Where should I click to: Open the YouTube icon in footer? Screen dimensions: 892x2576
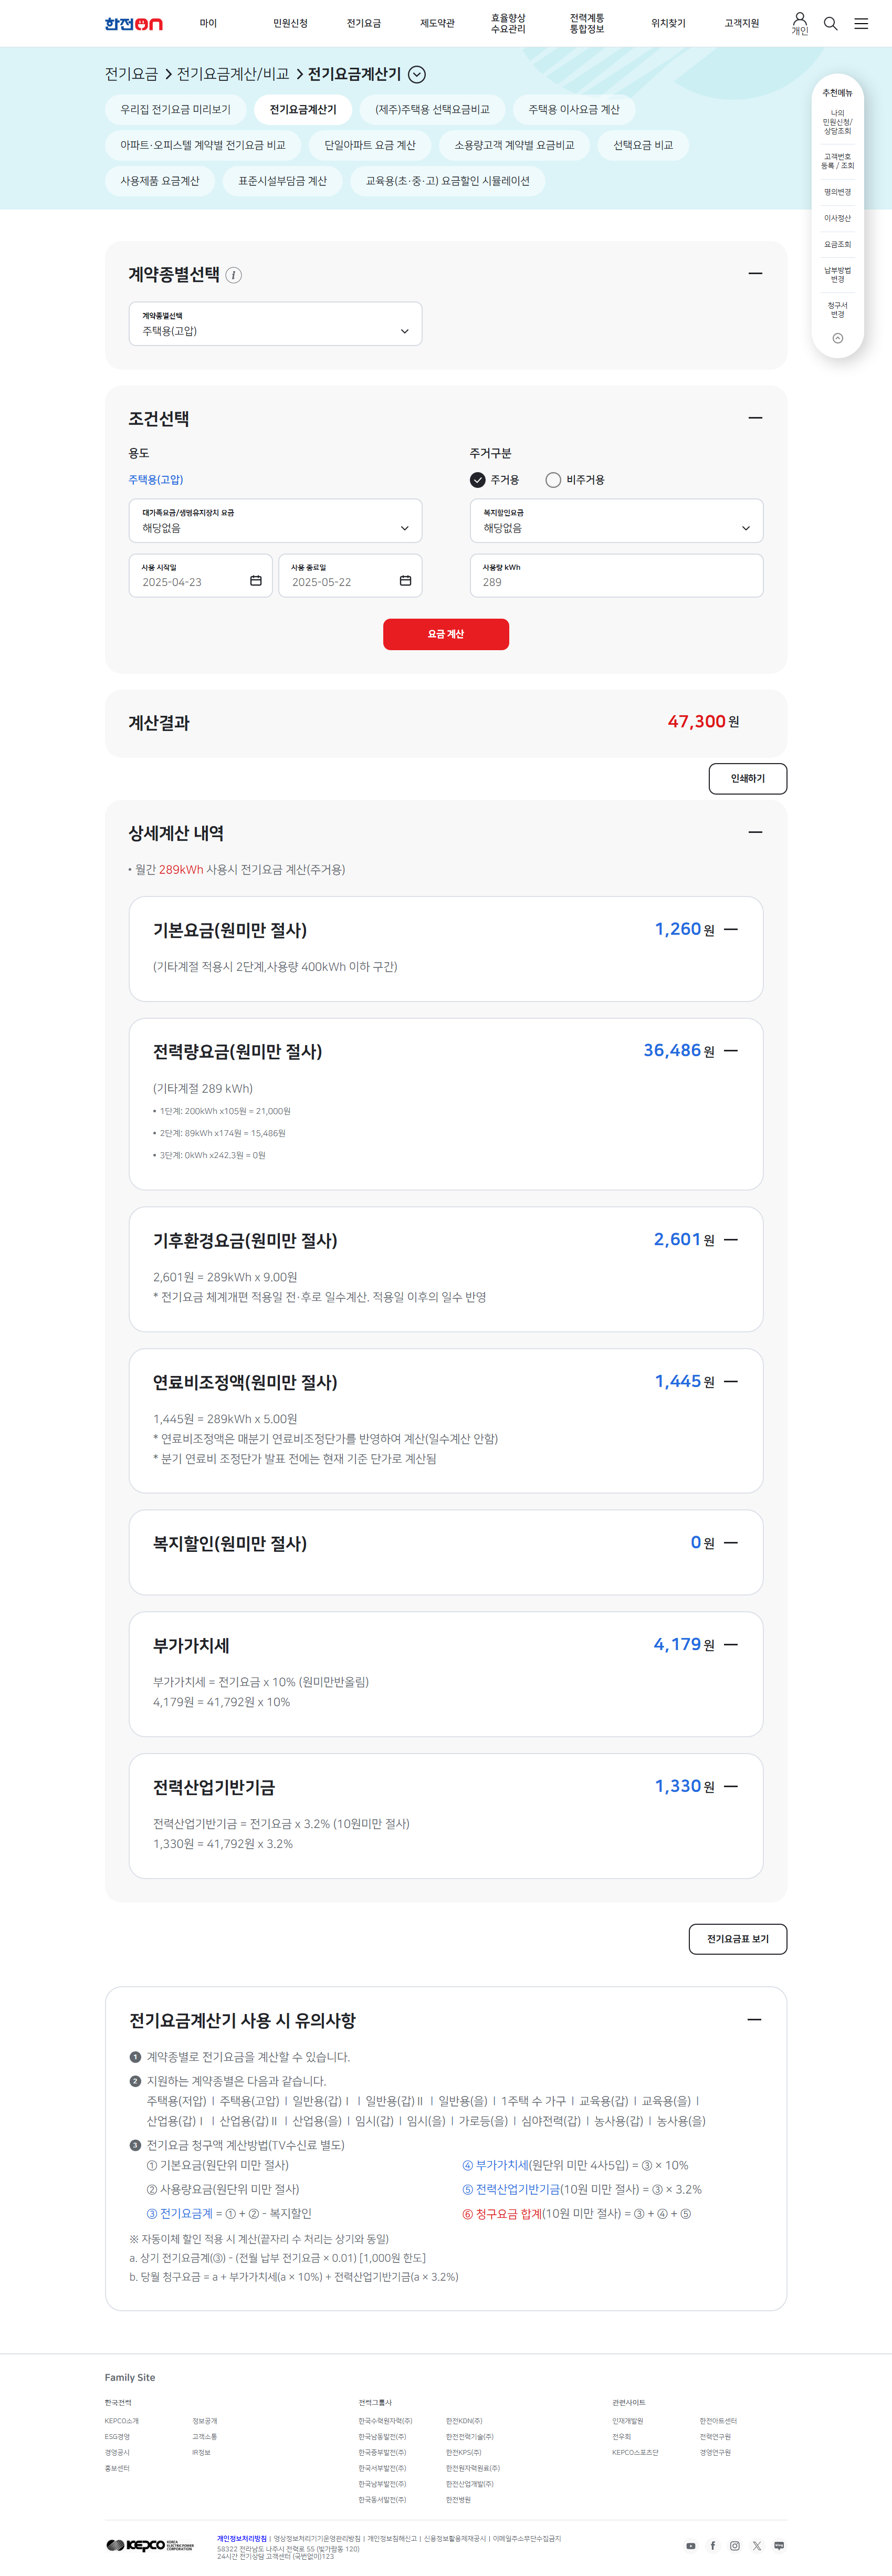coord(690,2545)
